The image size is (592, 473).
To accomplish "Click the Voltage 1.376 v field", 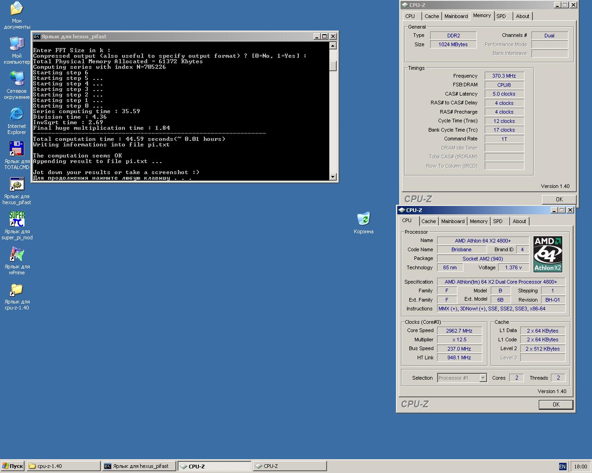I will 513,267.
